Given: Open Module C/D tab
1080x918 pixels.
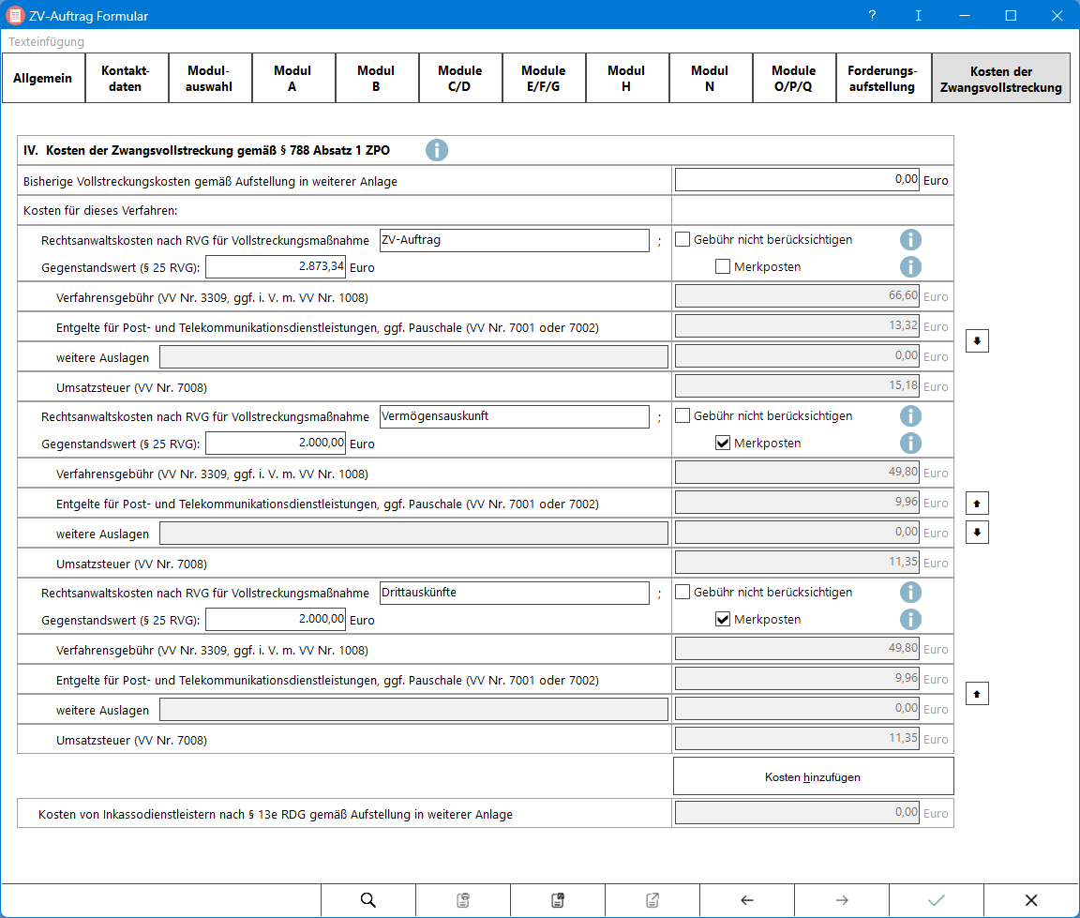Looking at the screenshot, I should tap(460, 78).
